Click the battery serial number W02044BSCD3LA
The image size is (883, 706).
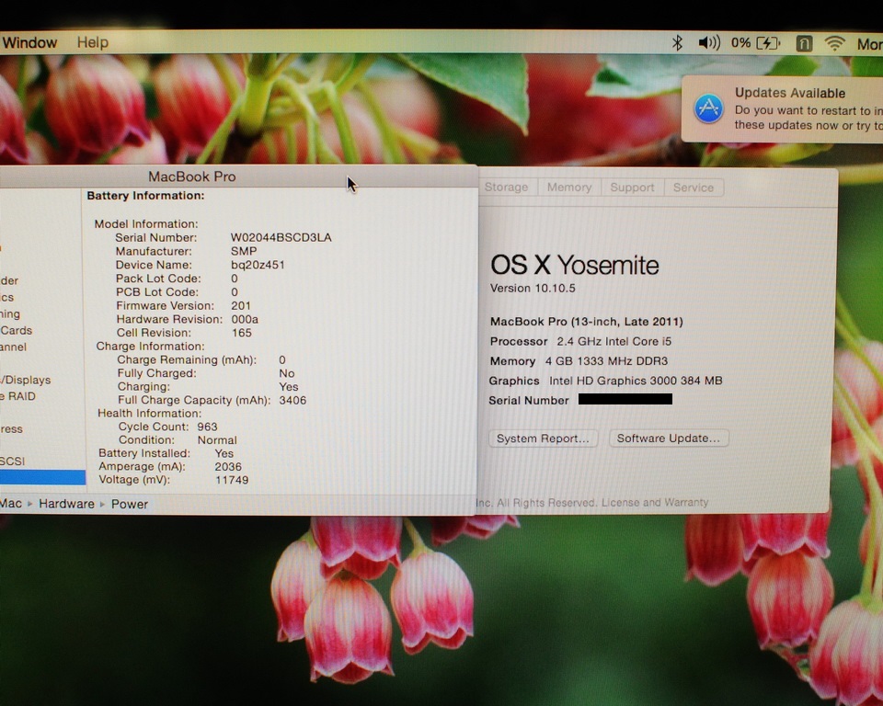281,237
